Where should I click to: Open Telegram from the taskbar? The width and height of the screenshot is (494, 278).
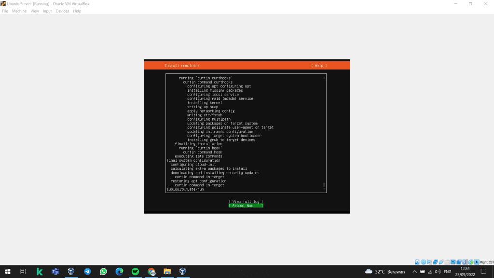(87, 272)
